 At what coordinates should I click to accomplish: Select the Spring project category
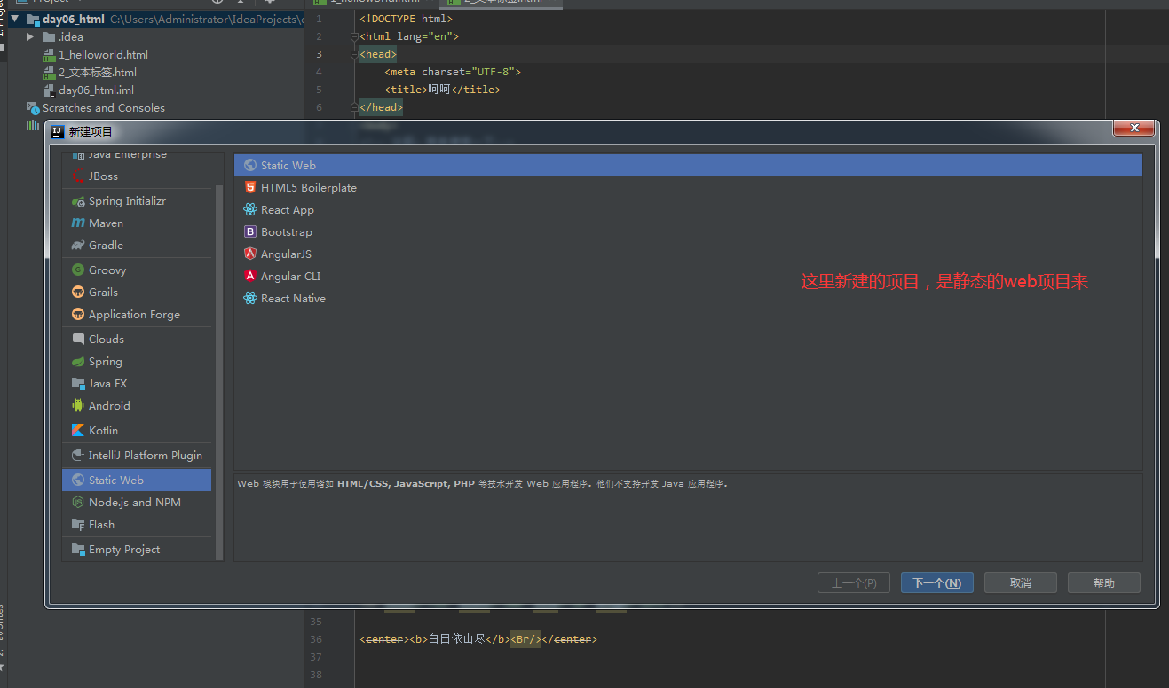click(137, 362)
